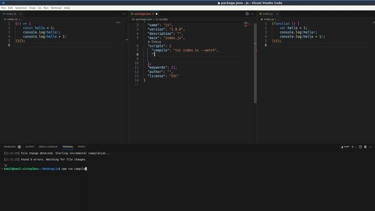The width and height of the screenshot is (375, 211).
Task: Open more actions in terminal panel
Action: click(370, 147)
